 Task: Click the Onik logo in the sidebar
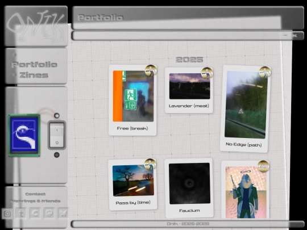tap(36, 26)
